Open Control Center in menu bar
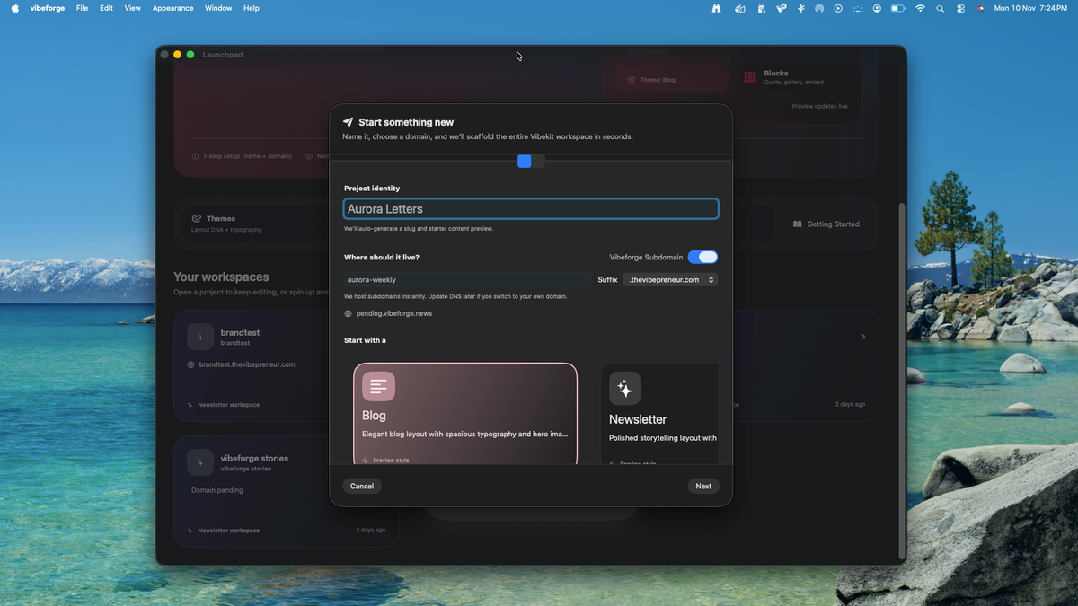1078x606 pixels. [960, 8]
